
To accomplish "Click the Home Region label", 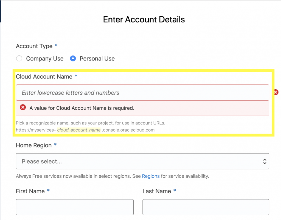I will 34,145.
